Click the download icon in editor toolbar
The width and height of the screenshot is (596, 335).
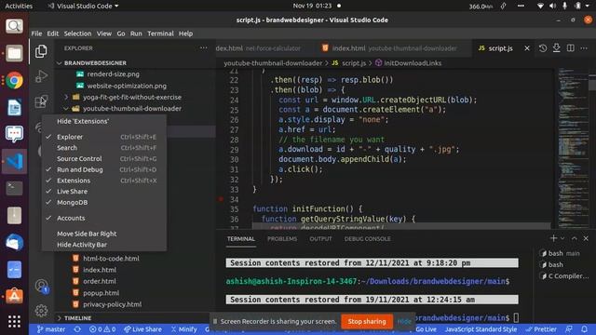[x=557, y=48]
